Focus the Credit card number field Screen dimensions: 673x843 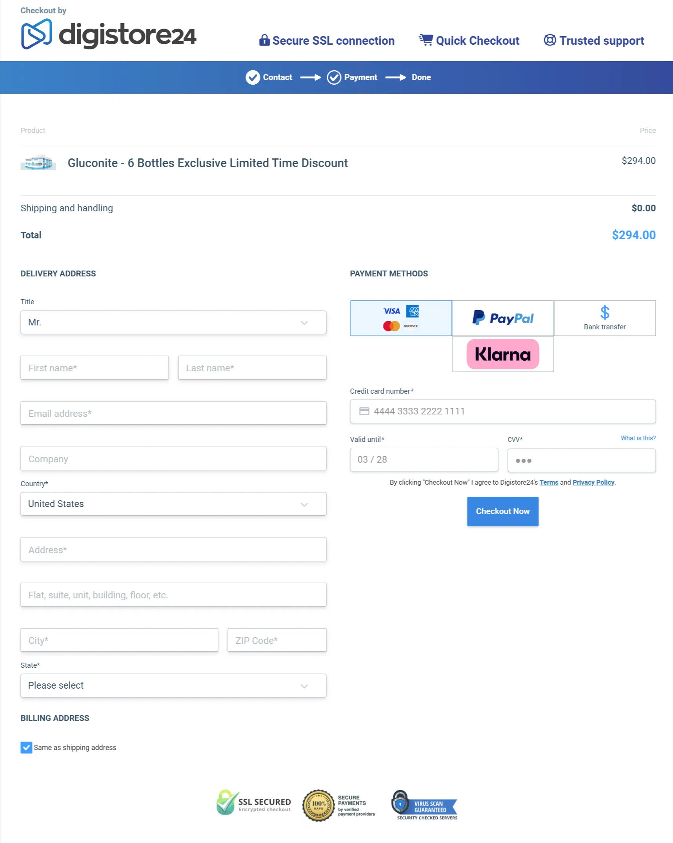(503, 411)
